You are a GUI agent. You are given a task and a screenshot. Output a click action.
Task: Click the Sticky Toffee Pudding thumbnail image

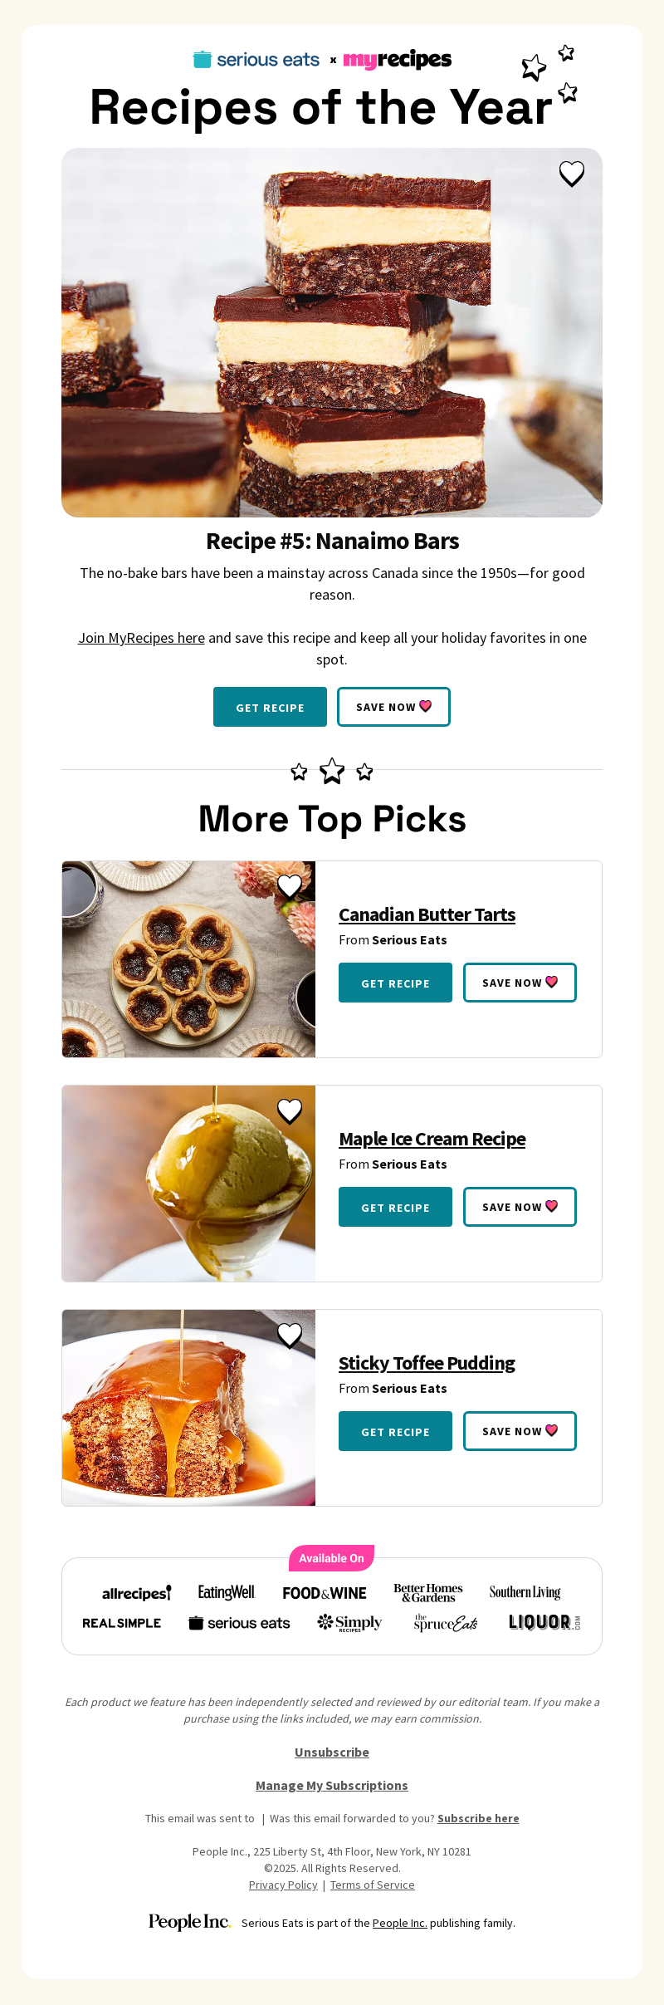tap(188, 1408)
